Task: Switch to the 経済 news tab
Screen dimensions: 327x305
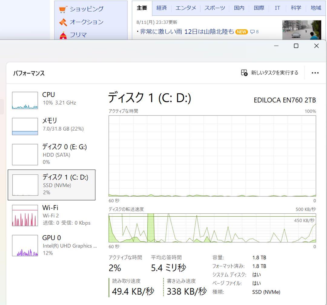Action: (x=162, y=8)
